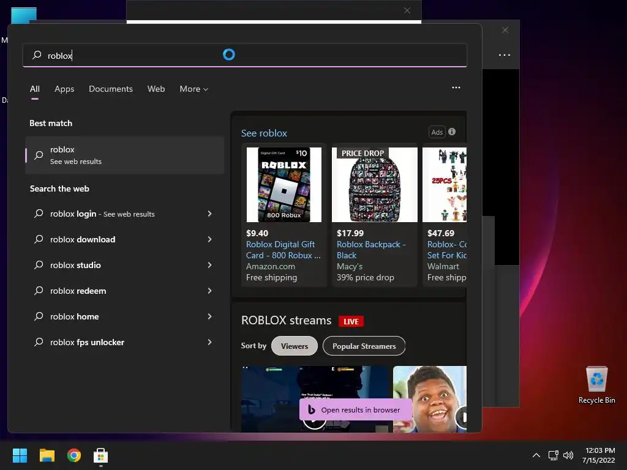Click Open results in browser button
This screenshot has width=627, height=470.
pos(356,409)
